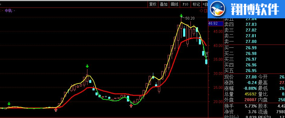Click the small green arrow at far left
Image resolution: width=285 pixels, height=118 pixels.
(9, 104)
